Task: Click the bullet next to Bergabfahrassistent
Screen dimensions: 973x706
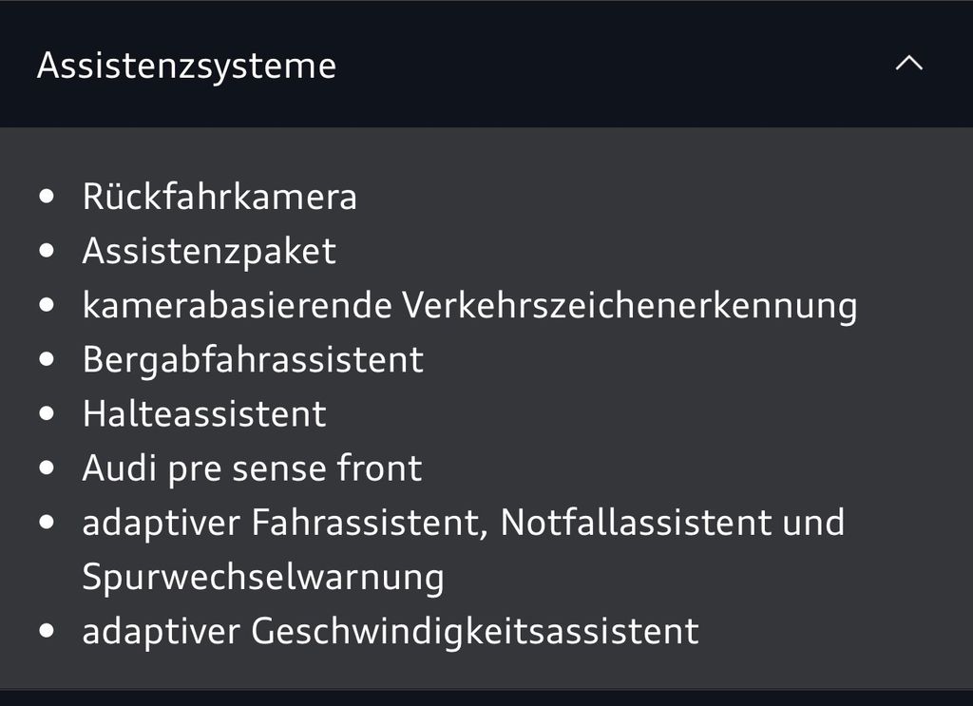Action: tap(48, 360)
